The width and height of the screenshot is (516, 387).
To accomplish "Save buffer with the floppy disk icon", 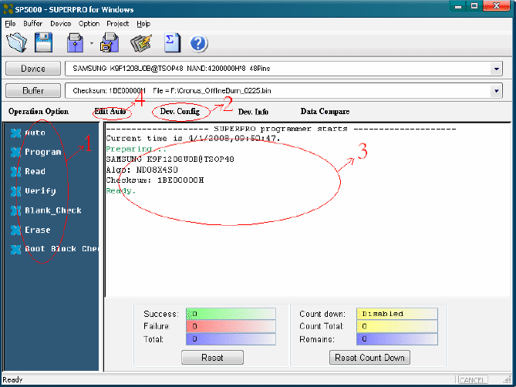I will 43,42.
